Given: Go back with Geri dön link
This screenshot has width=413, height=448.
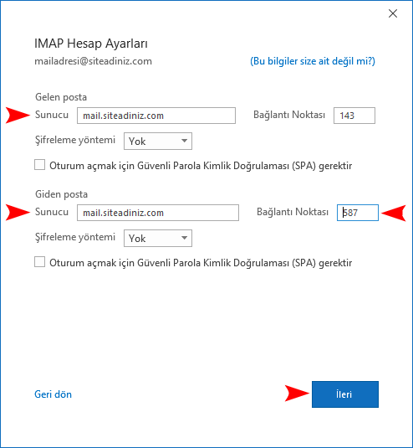Looking at the screenshot, I should tap(53, 394).
